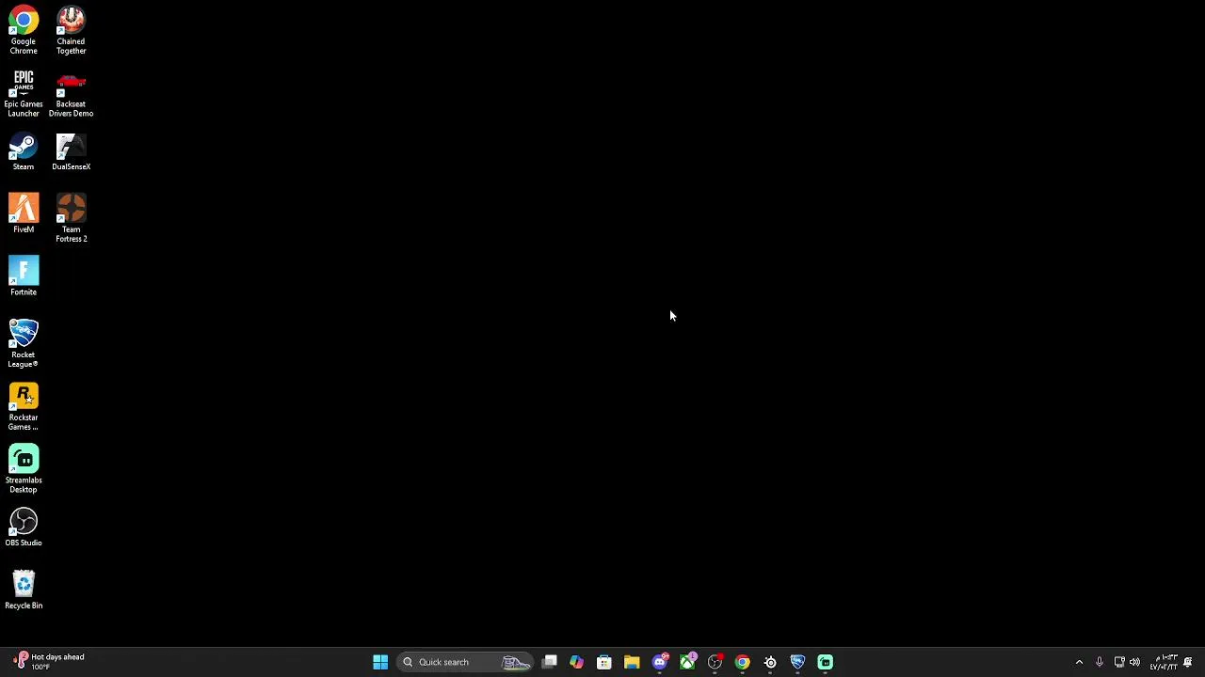Select the Epic Games Launcher desktop icon
Image resolution: width=1205 pixels, height=677 pixels.
click(24, 93)
